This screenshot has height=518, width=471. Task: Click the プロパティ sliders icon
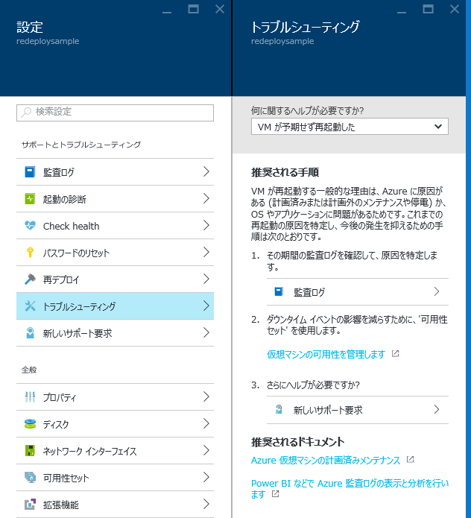click(x=30, y=397)
